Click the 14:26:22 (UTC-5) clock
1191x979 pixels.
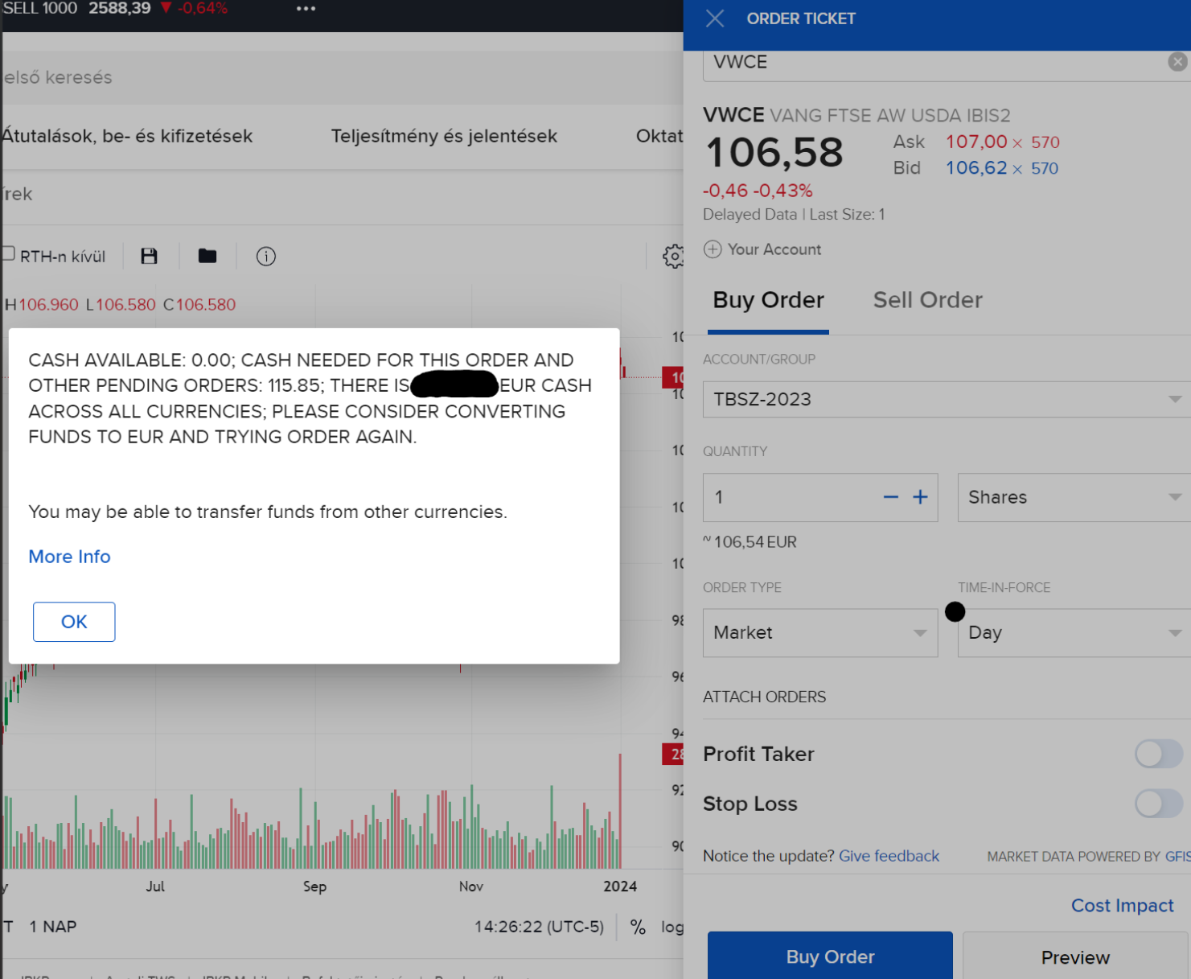tap(539, 927)
